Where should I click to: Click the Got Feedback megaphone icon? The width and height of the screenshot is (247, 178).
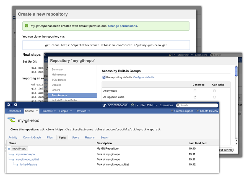click(x=104, y=105)
